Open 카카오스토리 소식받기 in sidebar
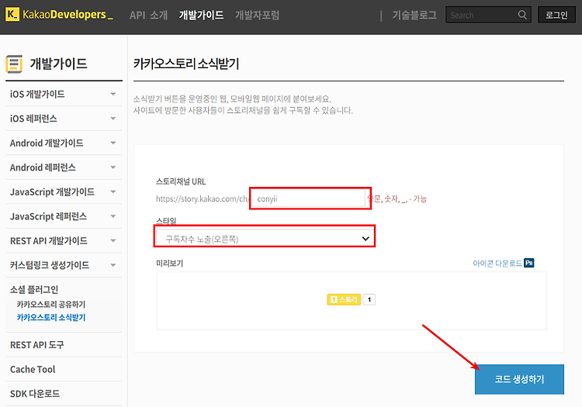Image resolution: width=582 pixels, height=407 pixels. tap(51, 317)
